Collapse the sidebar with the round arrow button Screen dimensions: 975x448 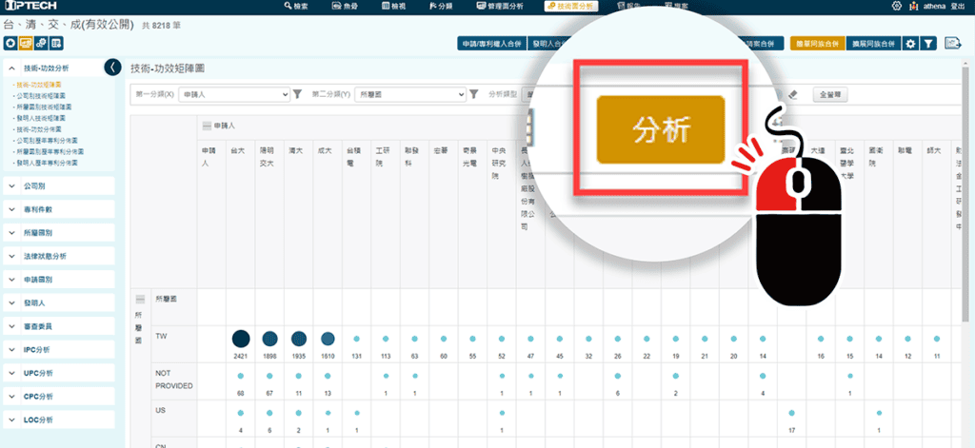point(112,68)
